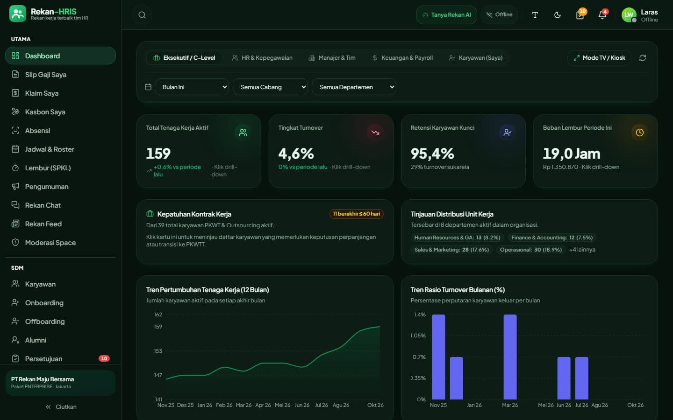
Task: Enable Mode TV / Kiosk
Action: (599, 58)
